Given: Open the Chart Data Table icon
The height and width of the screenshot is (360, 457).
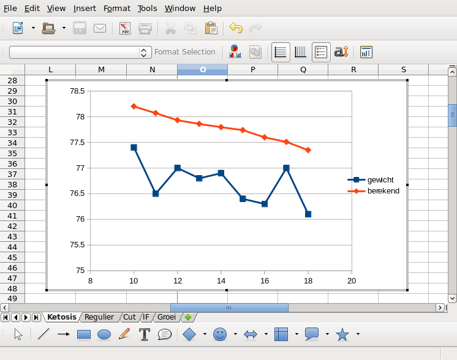Looking at the screenshot, I should pos(255,52).
